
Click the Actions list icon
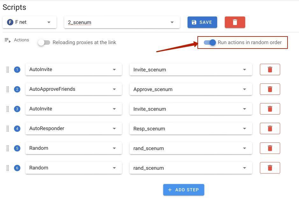[x=7, y=40]
